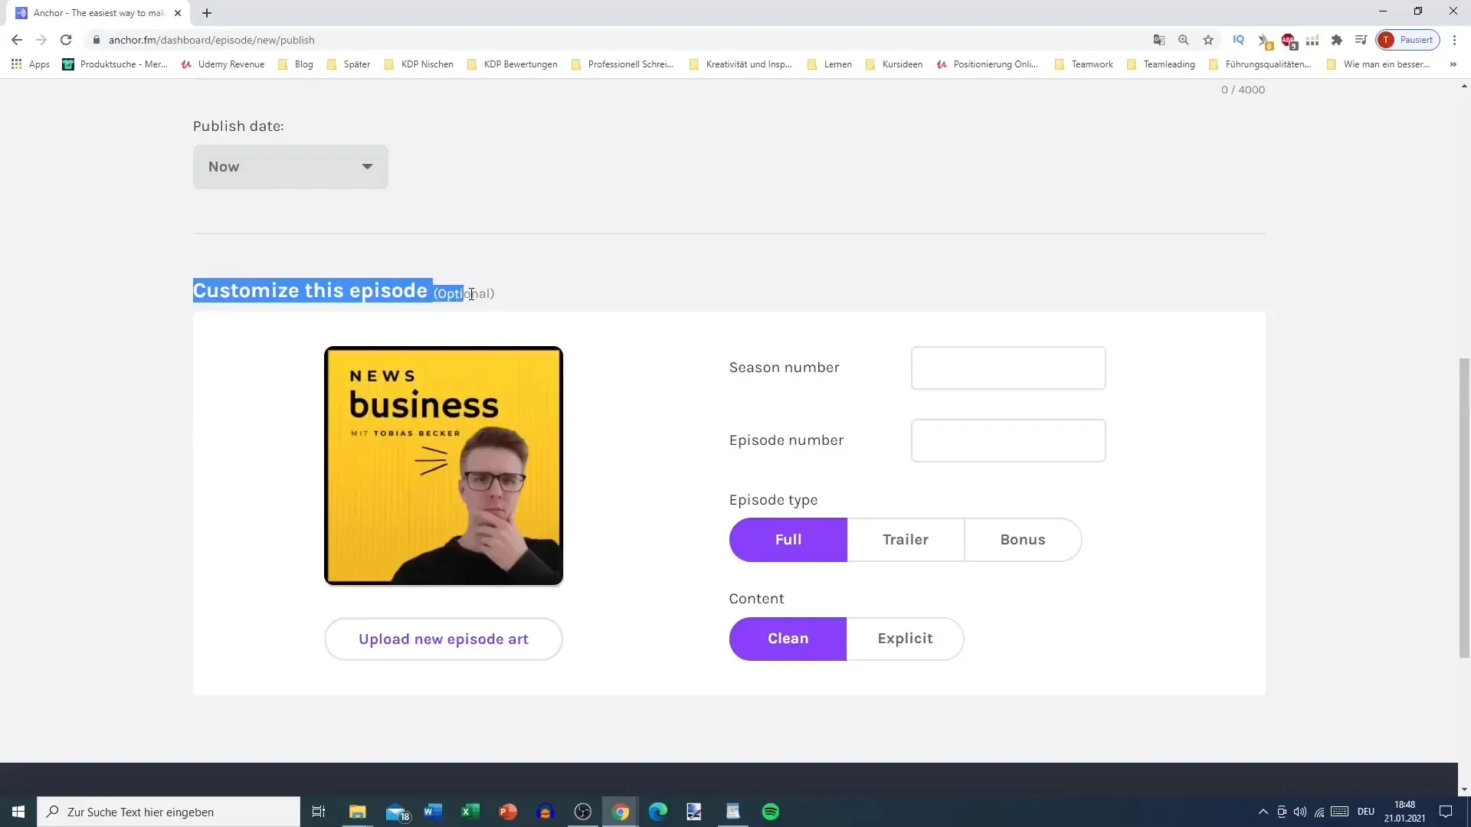Click the Anchor.fm favicon icon in tab

pyautogui.click(x=20, y=12)
